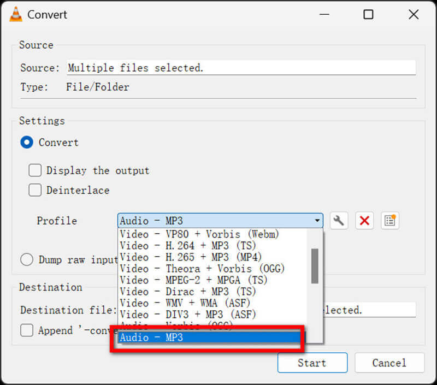Choose Video - VP80 + Vorbis (Webm)

coord(212,234)
